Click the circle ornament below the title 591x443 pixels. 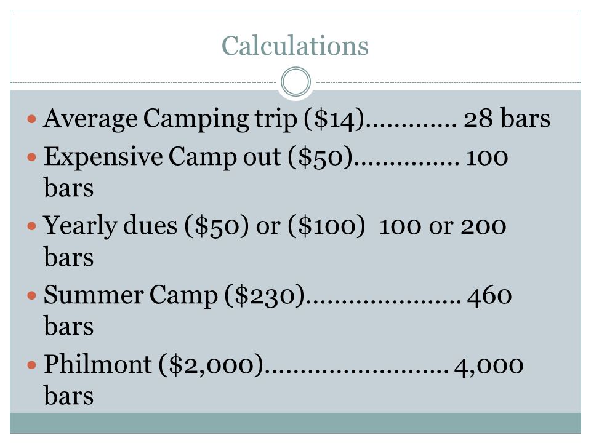pyautogui.click(x=296, y=82)
